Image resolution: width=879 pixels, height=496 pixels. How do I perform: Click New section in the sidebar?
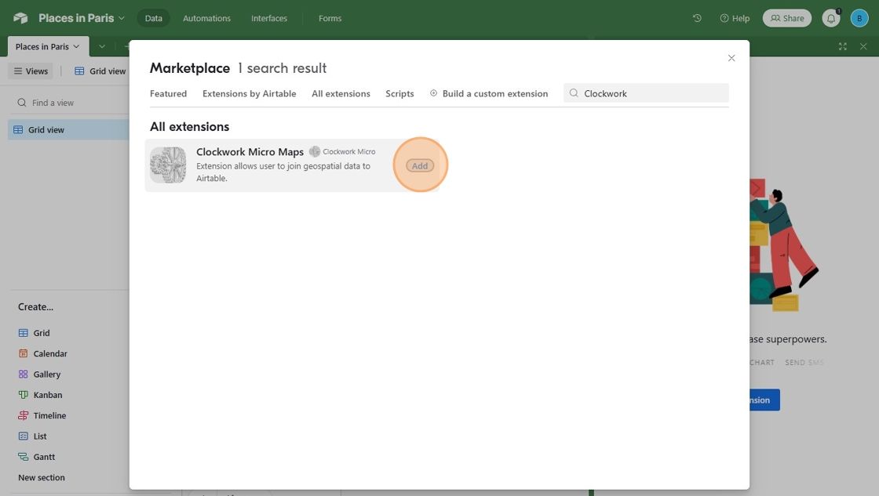click(42, 477)
